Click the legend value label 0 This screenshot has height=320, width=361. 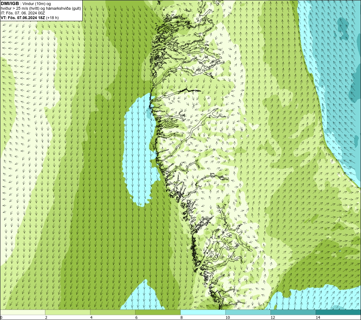(1, 318)
